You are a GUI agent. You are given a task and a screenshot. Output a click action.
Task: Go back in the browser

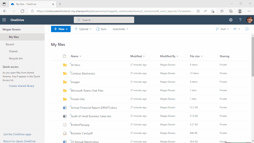[x=5, y=11]
